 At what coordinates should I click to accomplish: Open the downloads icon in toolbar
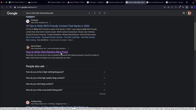(179, 7)
